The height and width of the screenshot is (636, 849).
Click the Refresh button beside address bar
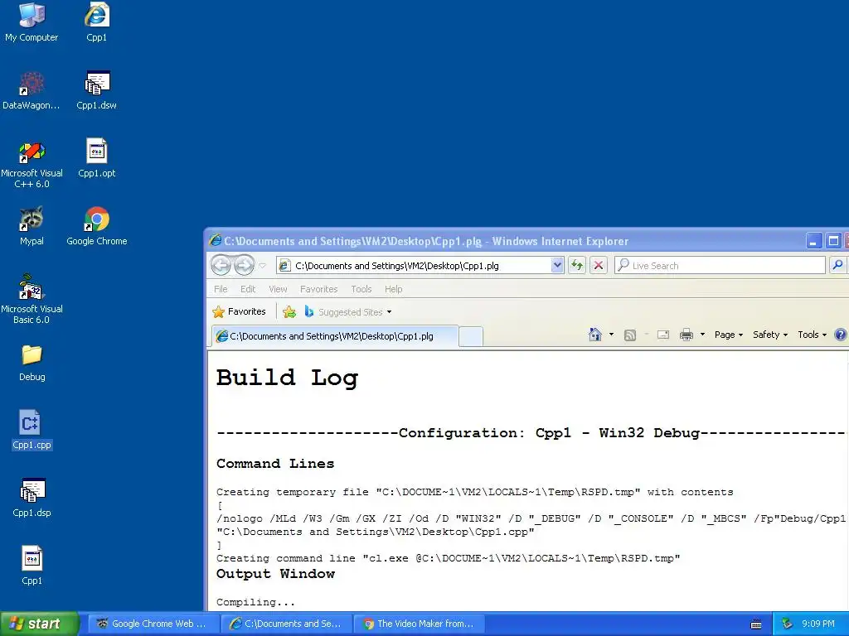click(577, 265)
